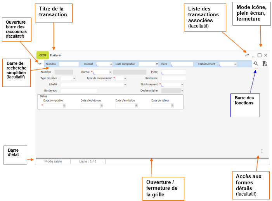Click the magnifier search icon
Screen dimensions: 272x201
(x=256, y=64)
